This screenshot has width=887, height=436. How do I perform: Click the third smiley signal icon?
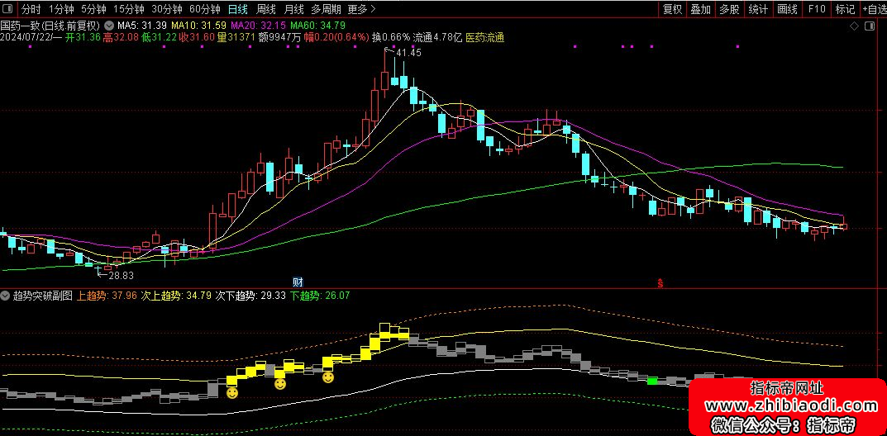tap(328, 377)
